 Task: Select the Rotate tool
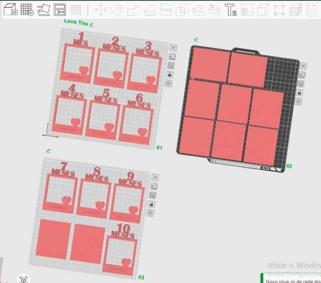(x=117, y=10)
